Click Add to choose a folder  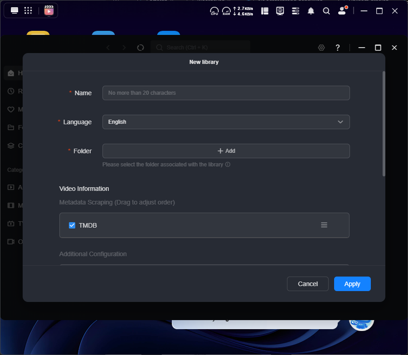[x=226, y=151]
